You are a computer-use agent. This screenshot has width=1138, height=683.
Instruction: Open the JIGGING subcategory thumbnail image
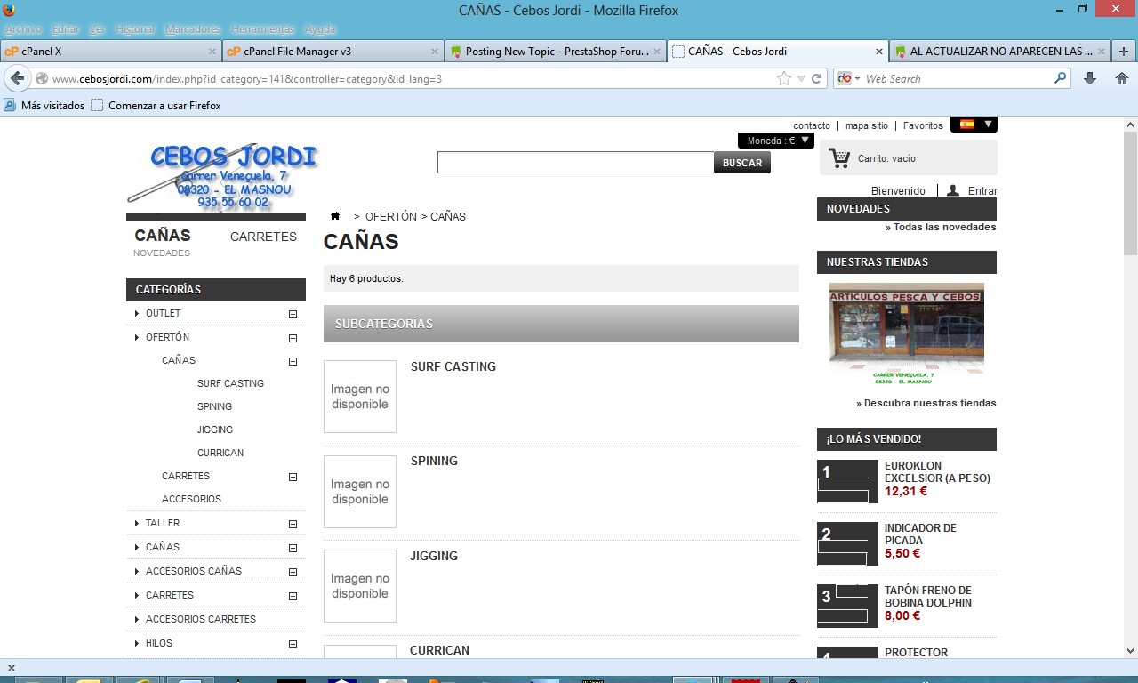[x=360, y=586]
